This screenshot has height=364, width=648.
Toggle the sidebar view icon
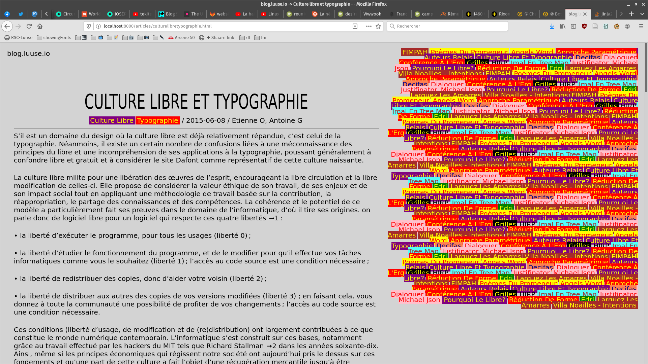click(x=573, y=26)
